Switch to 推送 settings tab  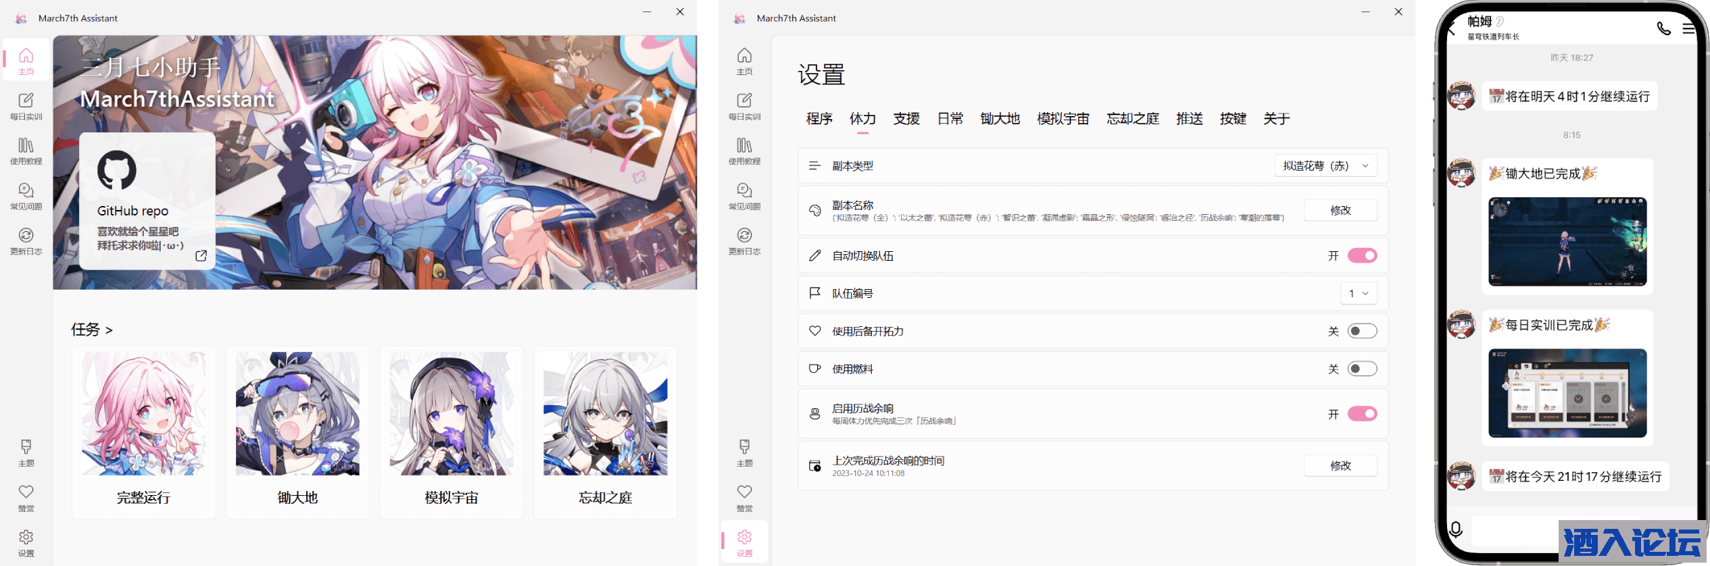pos(1190,119)
